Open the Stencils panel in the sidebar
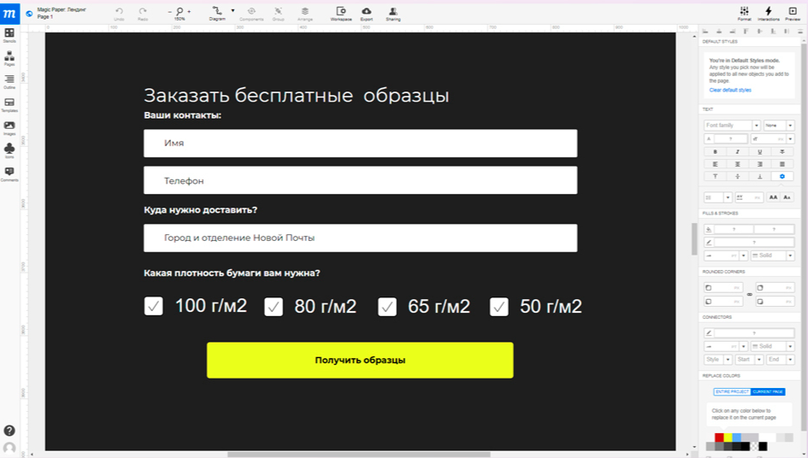Viewport: 808px width, 458px height. coord(9,34)
